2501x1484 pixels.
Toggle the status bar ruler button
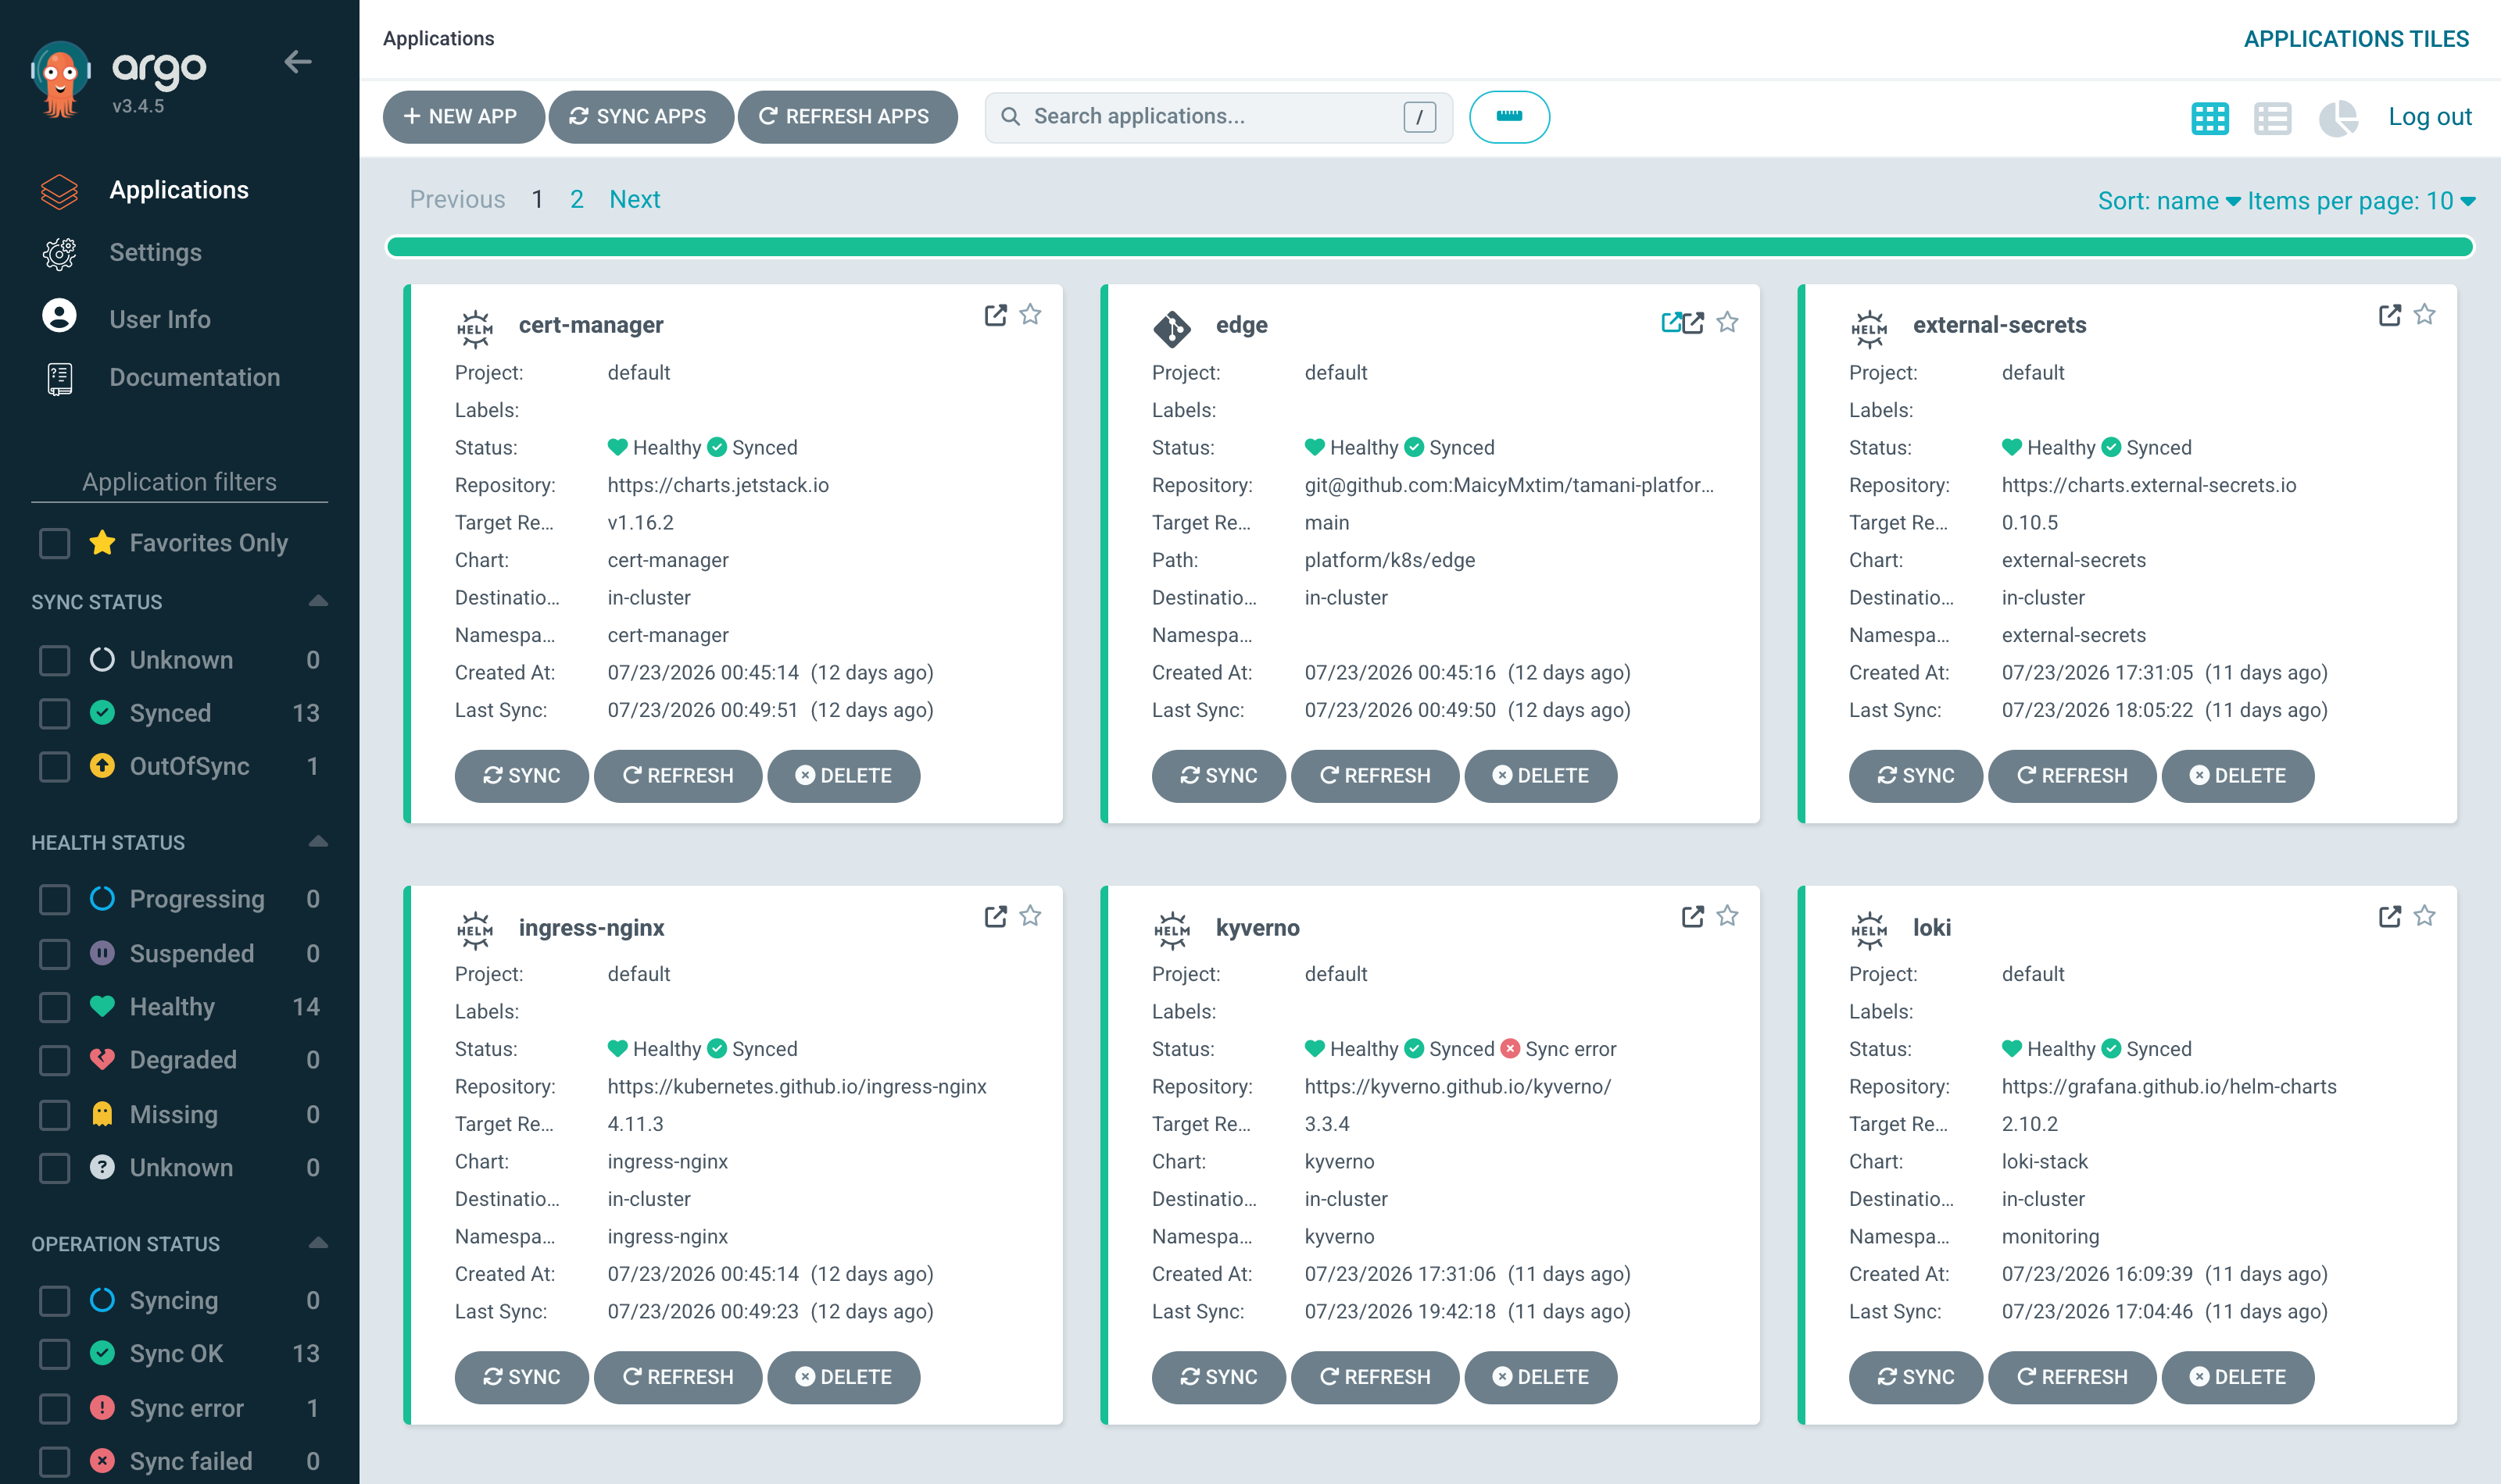(1508, 117)
